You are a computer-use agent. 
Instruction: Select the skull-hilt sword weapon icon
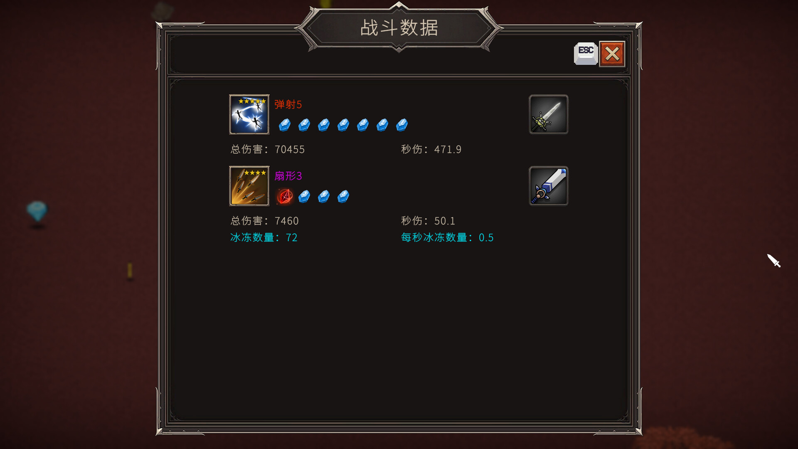(x=548, y=114)
